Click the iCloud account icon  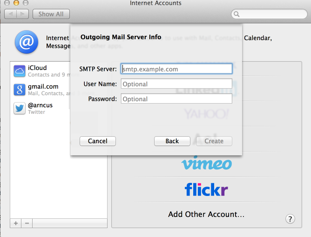20,71
